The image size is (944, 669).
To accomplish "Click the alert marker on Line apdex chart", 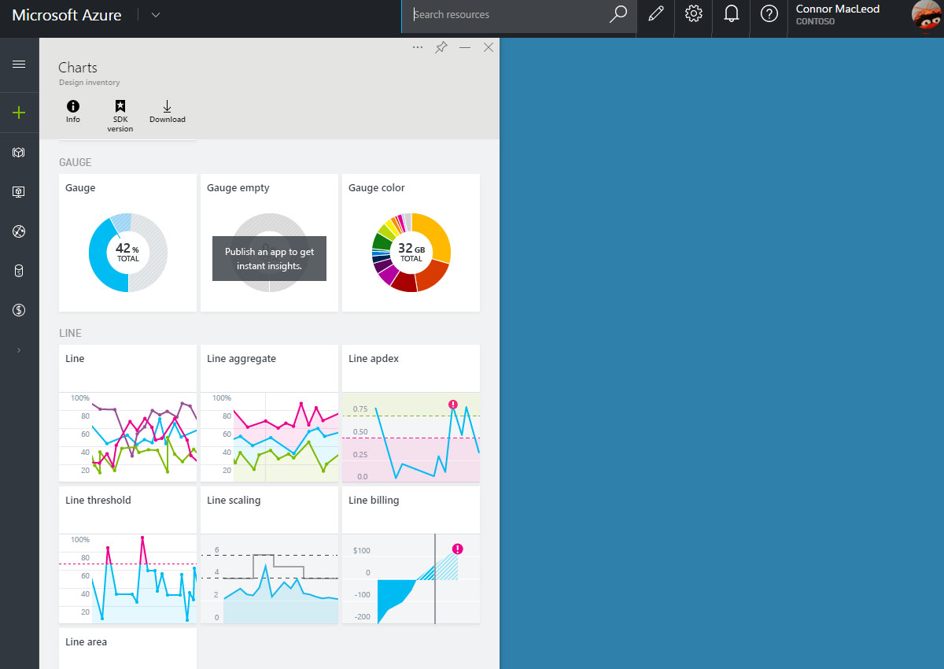I will (x=453, y=405).
